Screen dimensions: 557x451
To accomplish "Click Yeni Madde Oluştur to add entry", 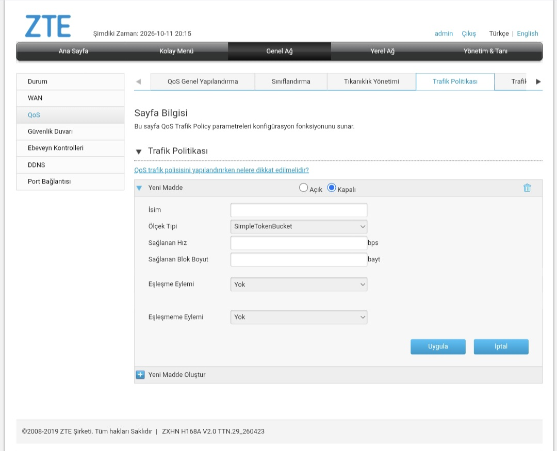I will point(177,375).
